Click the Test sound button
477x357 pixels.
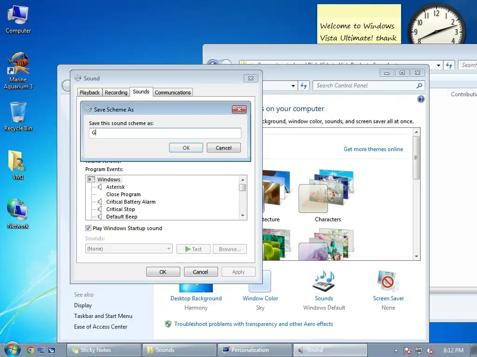pos(193,249)
